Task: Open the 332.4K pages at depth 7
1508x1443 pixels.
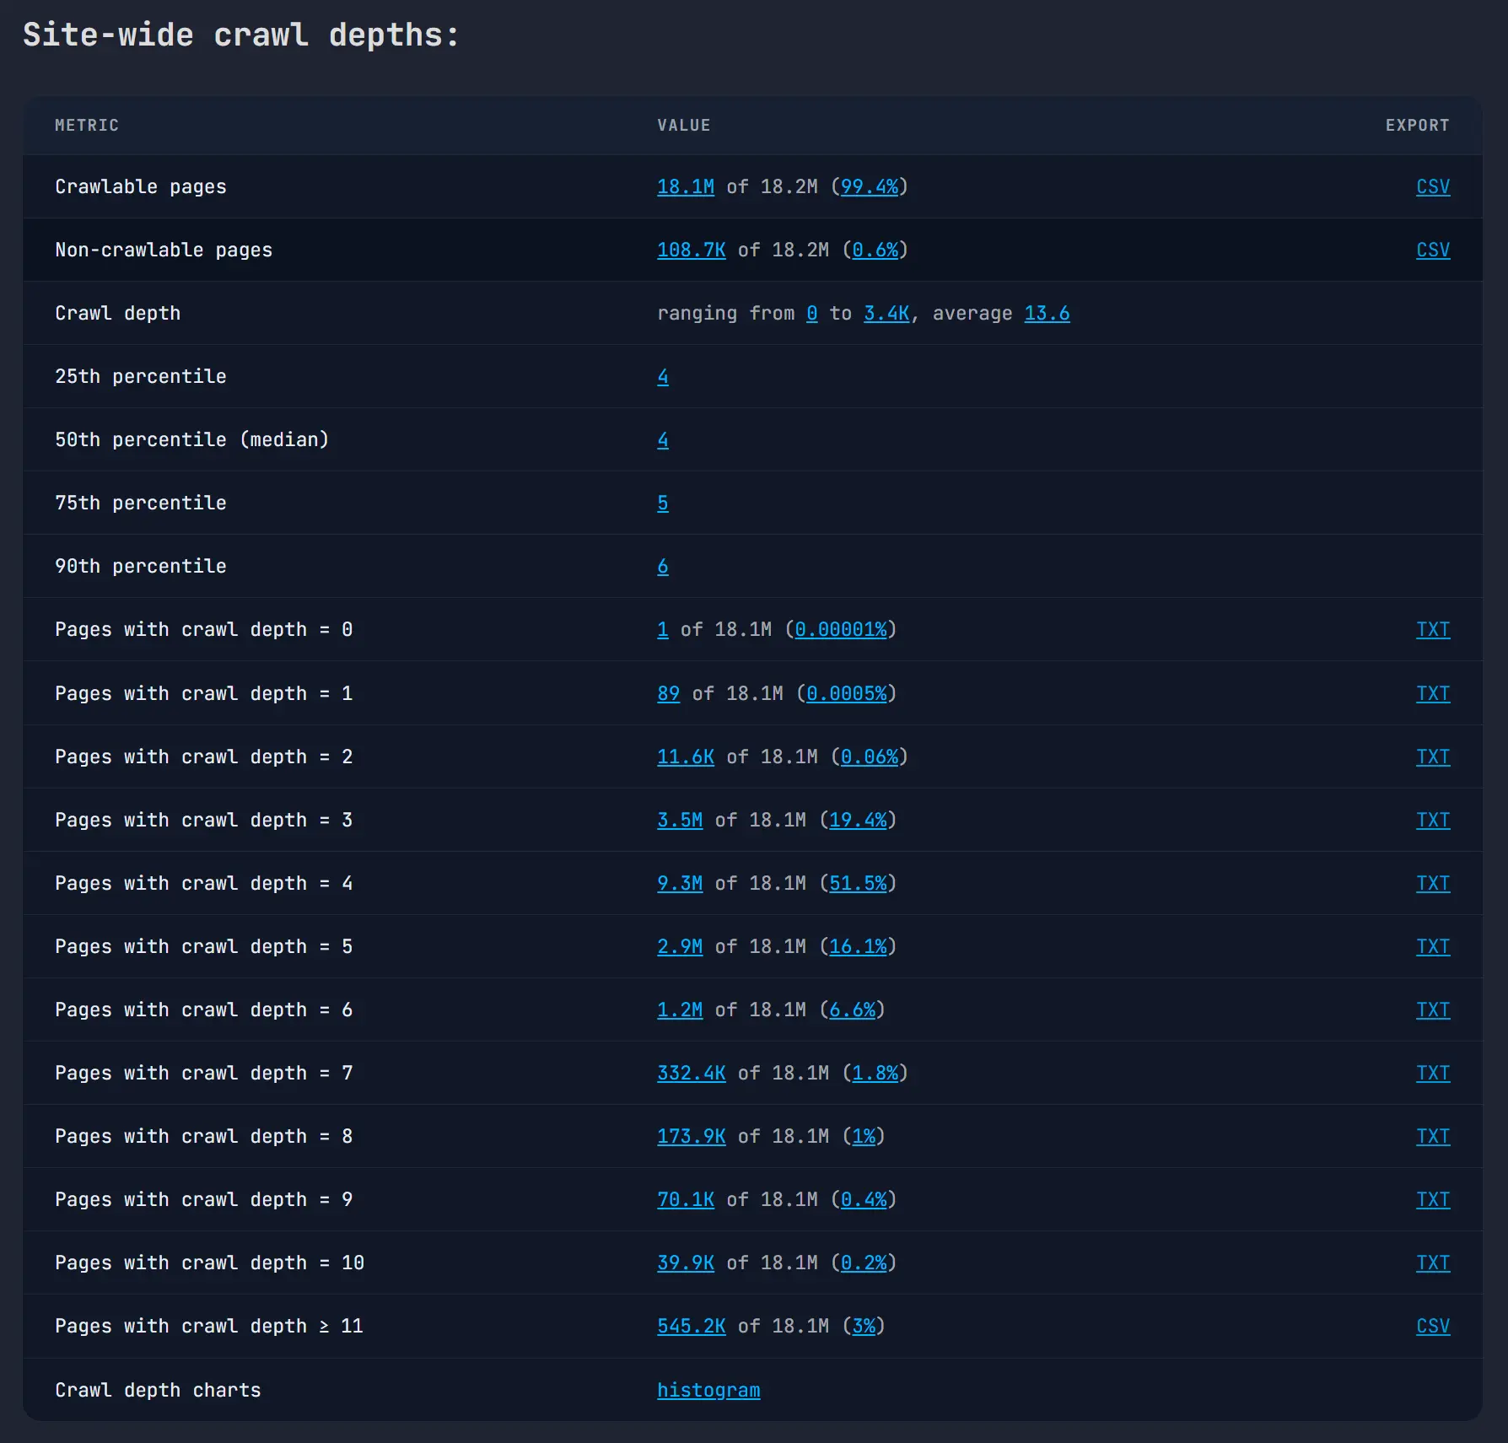Action: pyautogui.click(x=692, y=1073)
